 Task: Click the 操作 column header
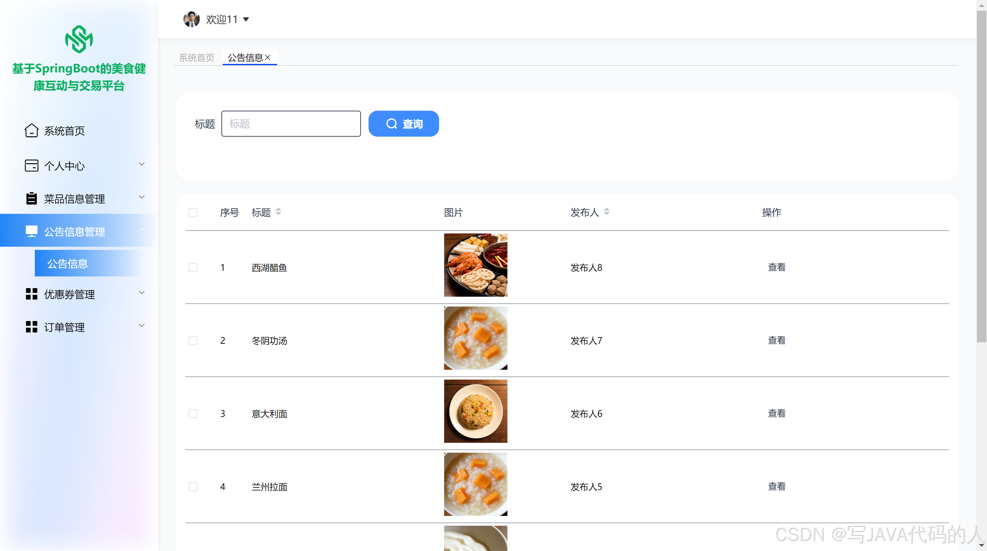tap(772, 212)
